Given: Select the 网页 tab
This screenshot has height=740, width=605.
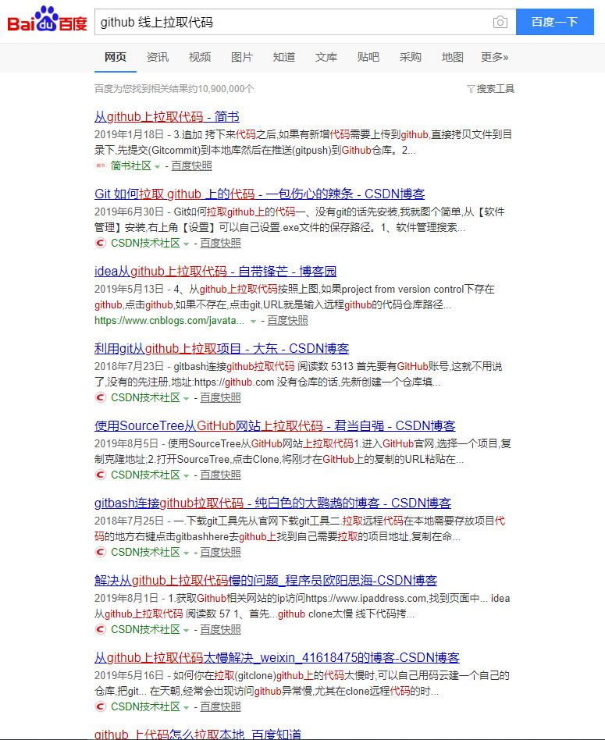Looking at the screenshot, I should pyautogui.click(x=116, y=57).
